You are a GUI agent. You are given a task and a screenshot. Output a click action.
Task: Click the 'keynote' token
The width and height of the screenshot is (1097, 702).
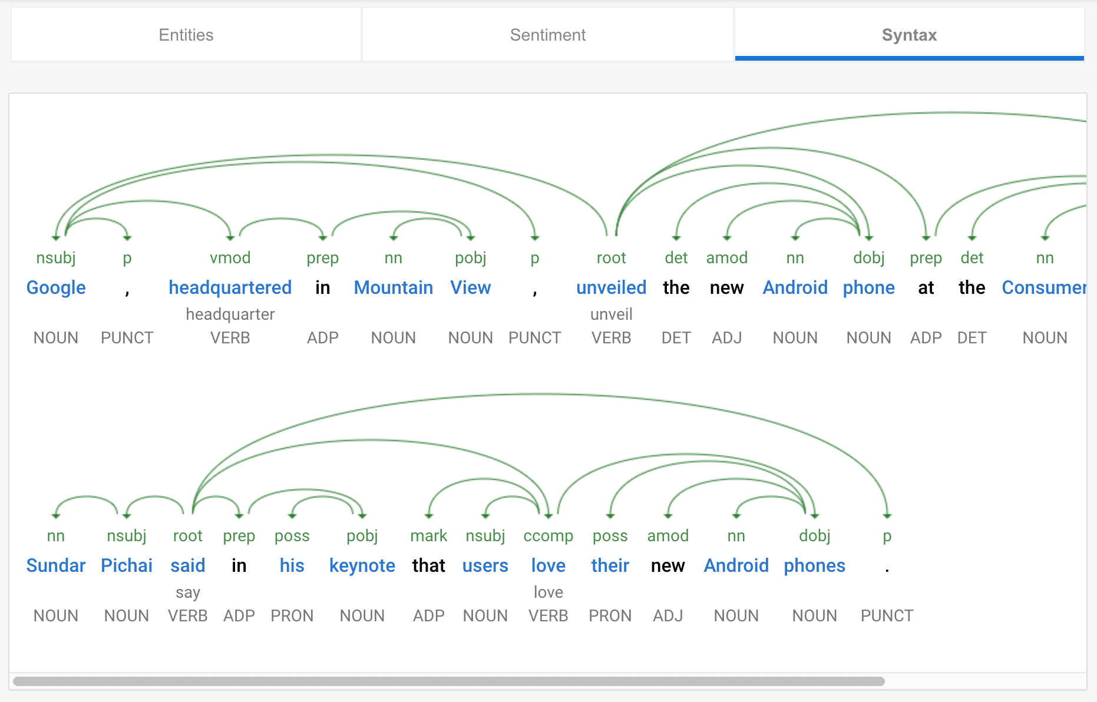tap(362, 565)
